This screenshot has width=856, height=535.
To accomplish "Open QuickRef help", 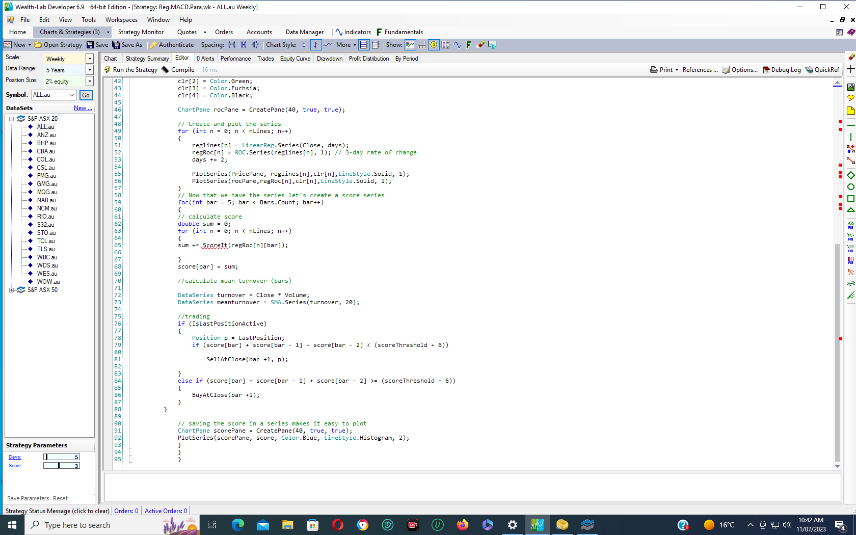I will [822, 70].
